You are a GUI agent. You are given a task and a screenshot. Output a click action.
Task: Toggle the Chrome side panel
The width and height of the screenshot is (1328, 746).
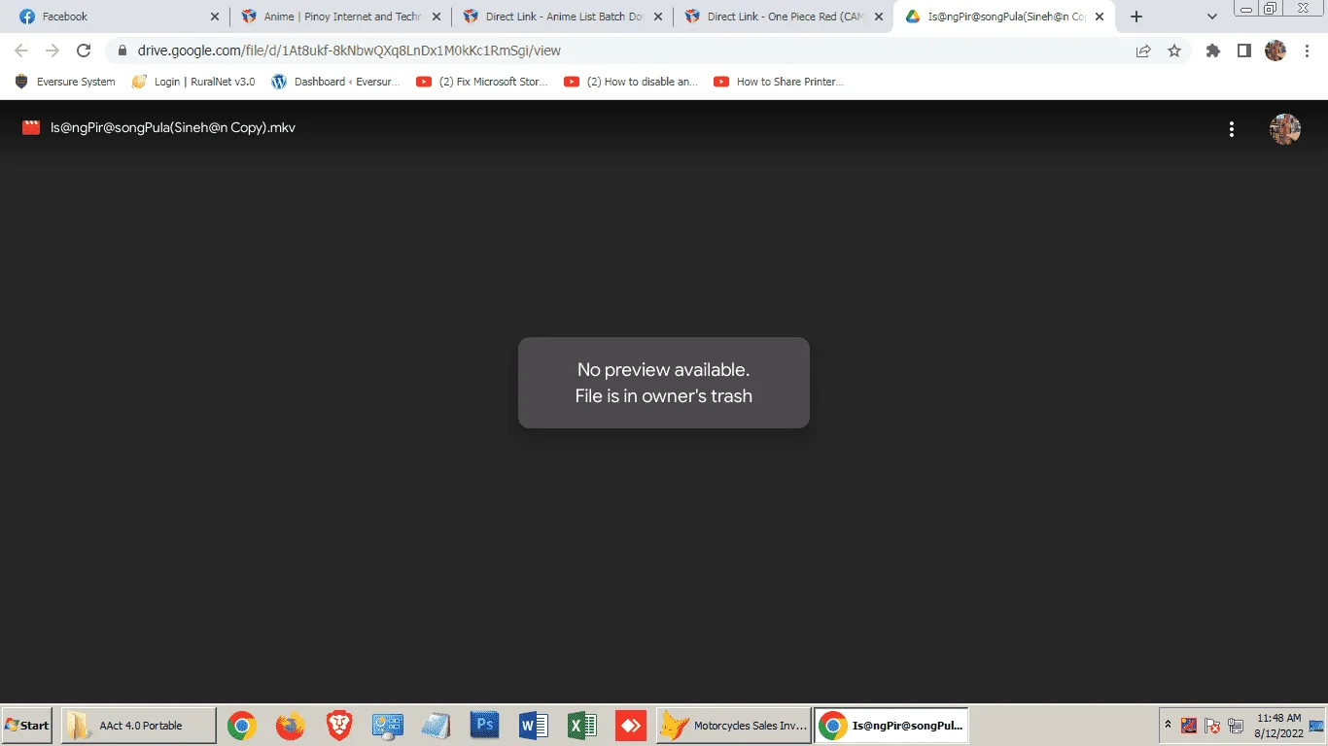click(x=1243, y=51)
